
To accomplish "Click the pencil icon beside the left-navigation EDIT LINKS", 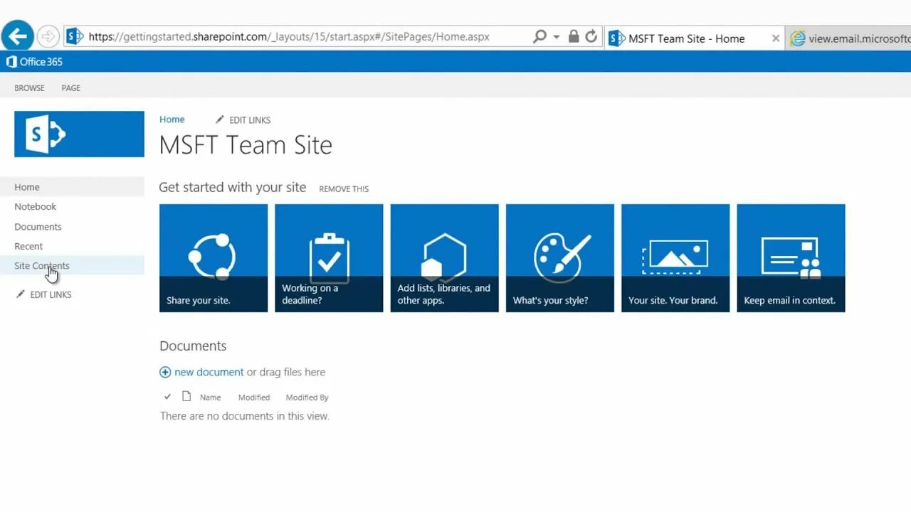I will click(x=21, y=294).
